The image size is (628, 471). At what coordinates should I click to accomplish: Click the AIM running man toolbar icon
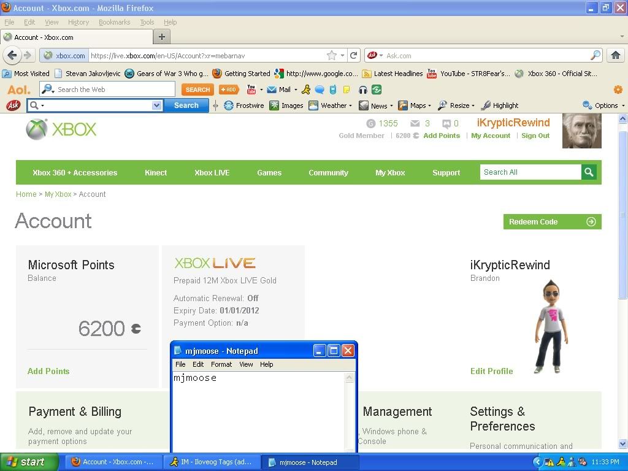[307, 90]
